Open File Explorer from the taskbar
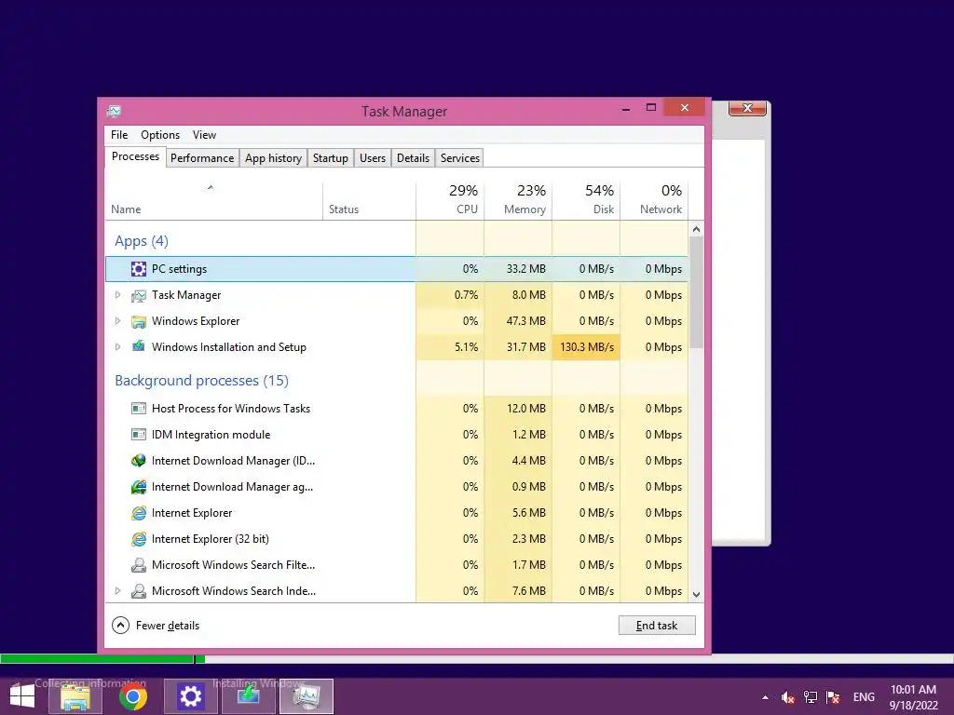954x715 pixels. click(75, 696)
